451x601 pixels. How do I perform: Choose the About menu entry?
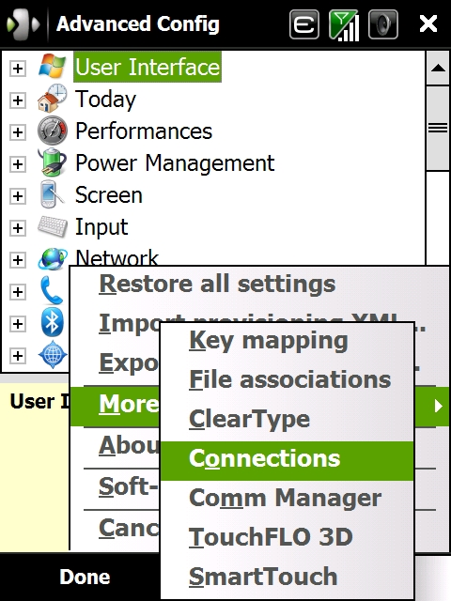(129, 445)
